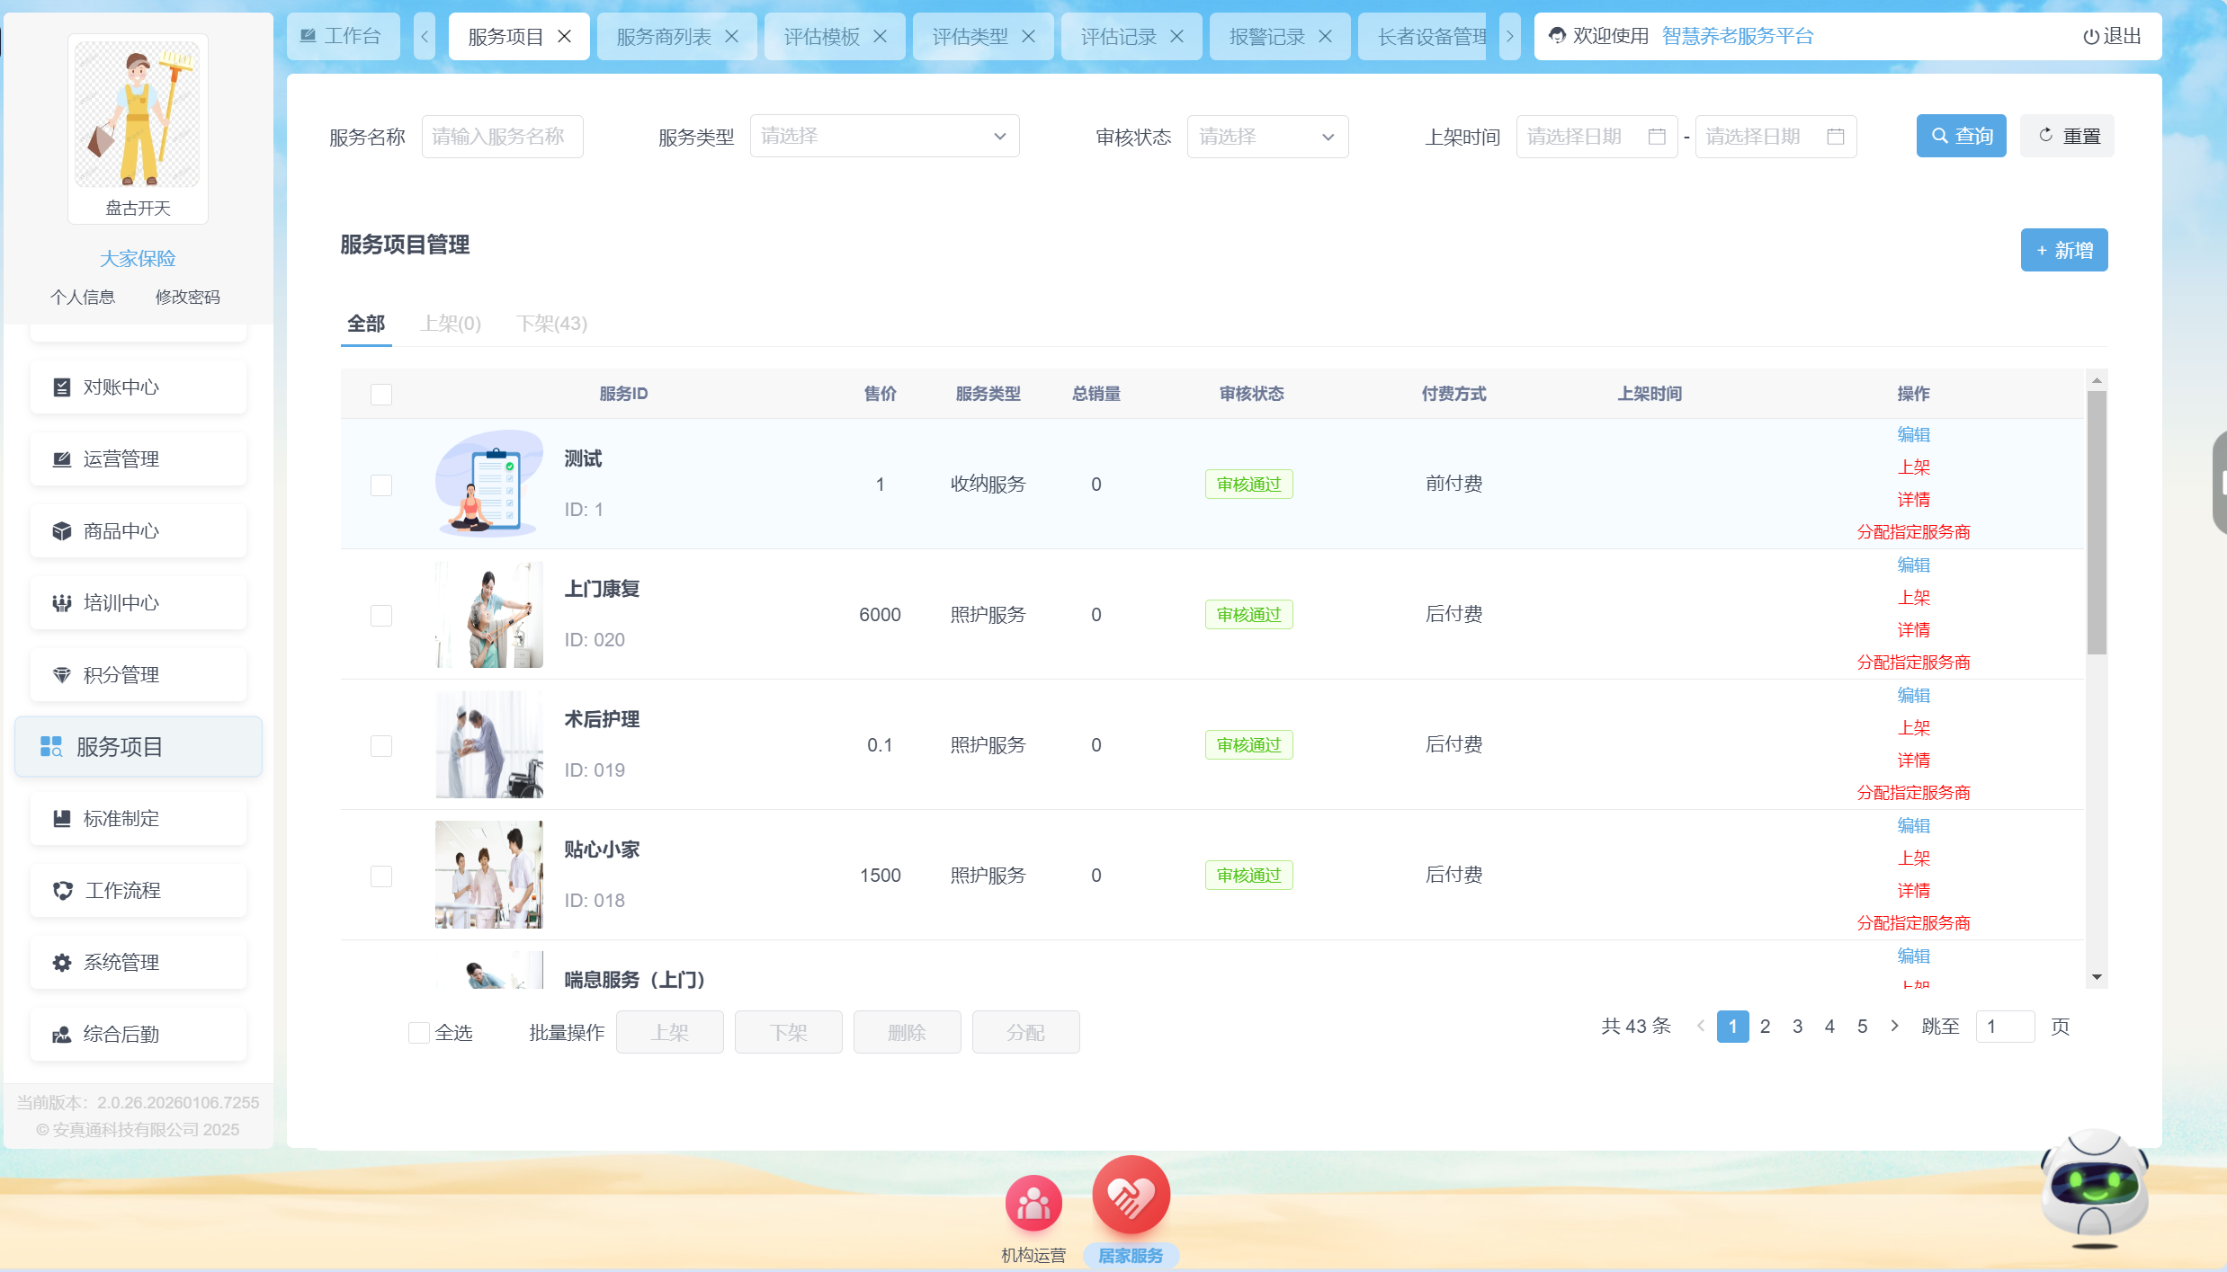Viewport: 2227px width, 1272px height.
Task: Open the robot assistant icon
Action: (2094, 1190)
